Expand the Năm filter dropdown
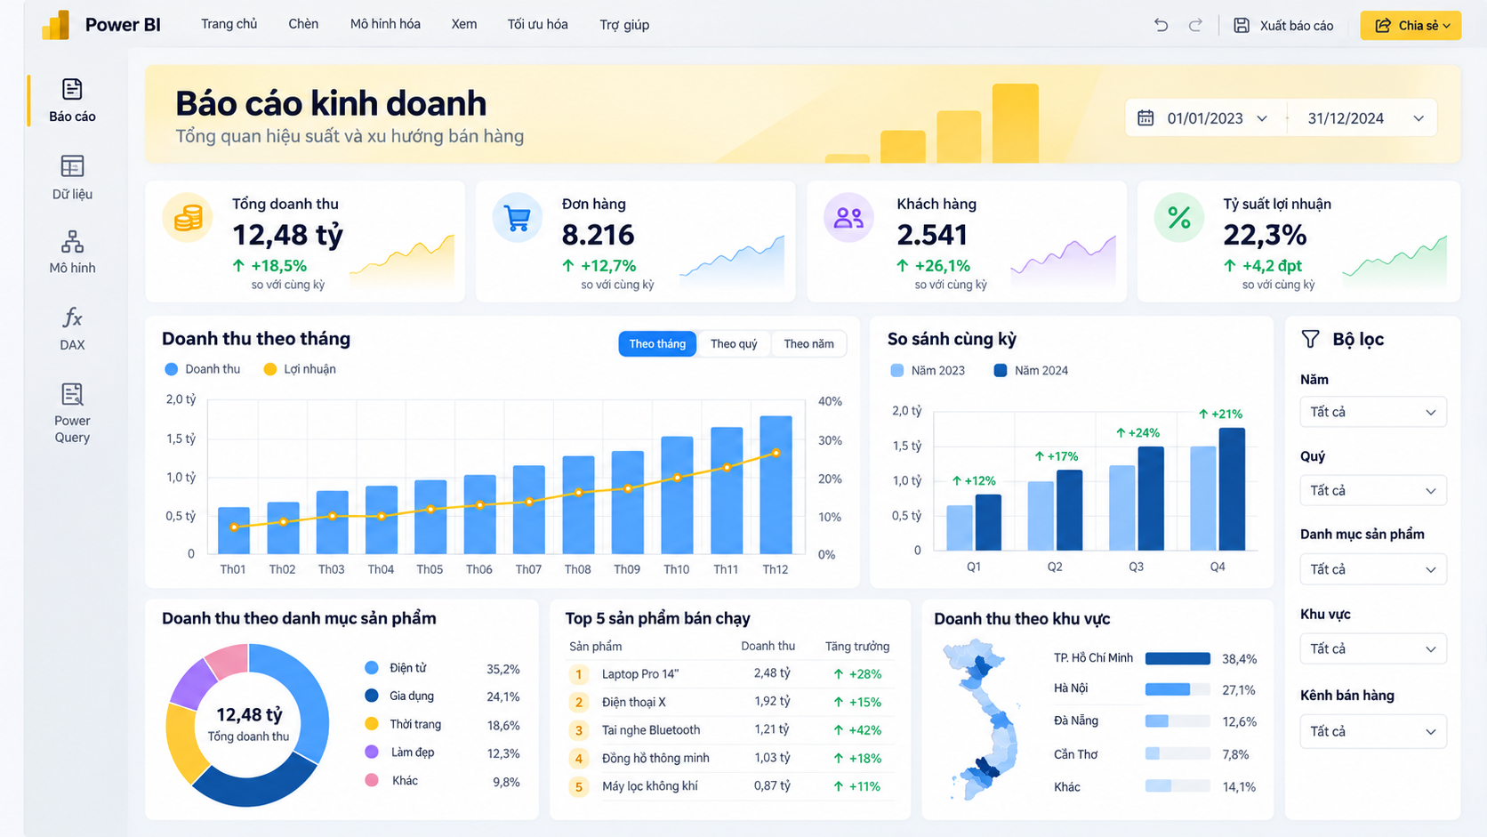This screenshot has width=1487, height=837. coord(1373,412)
